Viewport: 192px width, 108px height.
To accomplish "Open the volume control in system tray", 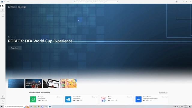I will click(x=178, y=106).
